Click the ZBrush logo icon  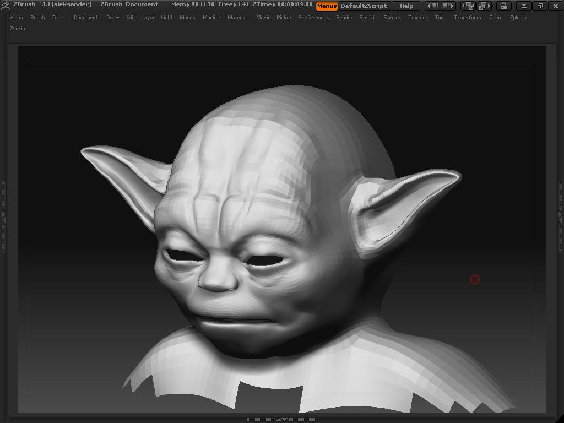coord(5,5)
